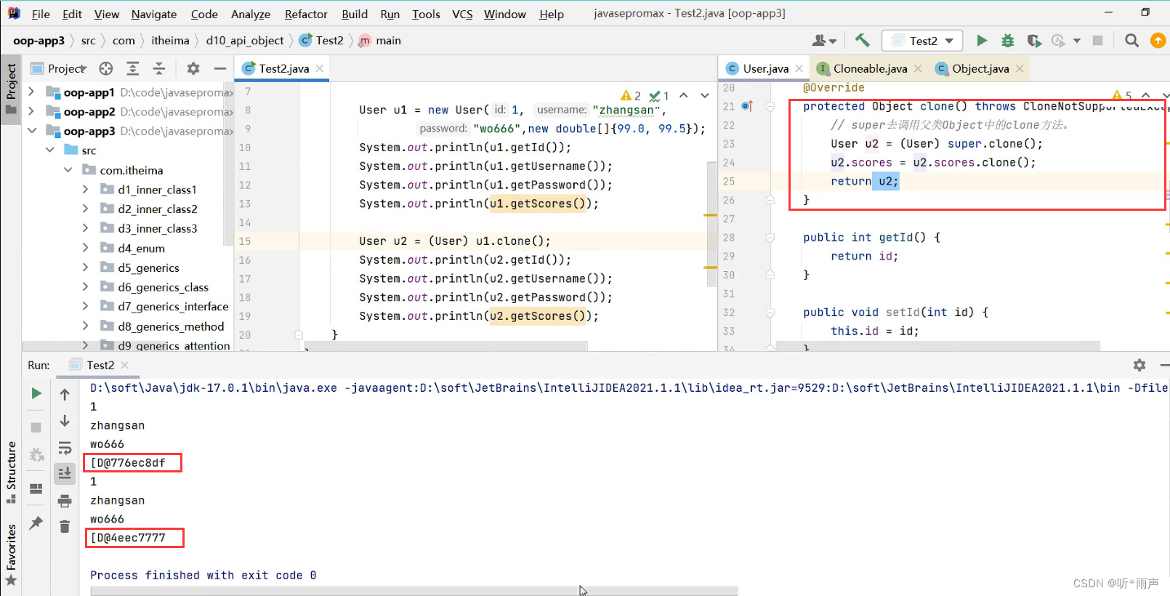Clear all console output trash icon
The height and width of the screenshot is (596, 1170).
pos(65,527)
